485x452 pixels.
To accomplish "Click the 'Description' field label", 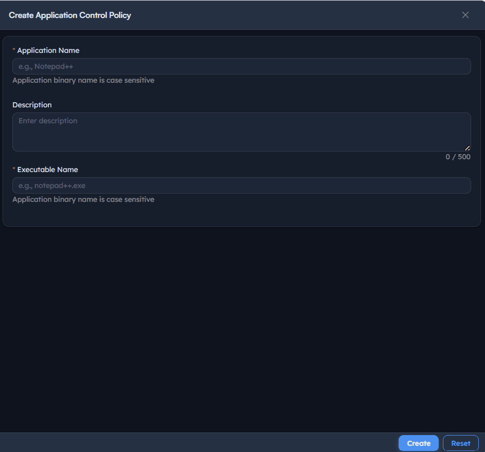I will [x=32, y=105].
